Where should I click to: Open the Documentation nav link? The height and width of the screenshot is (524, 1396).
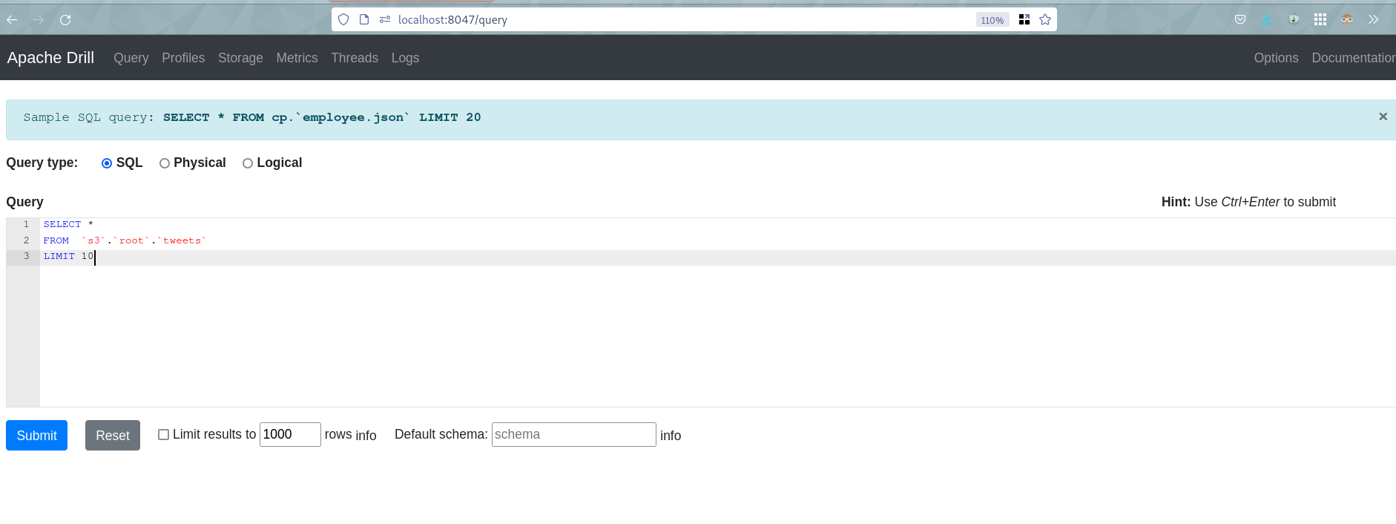1354,58
